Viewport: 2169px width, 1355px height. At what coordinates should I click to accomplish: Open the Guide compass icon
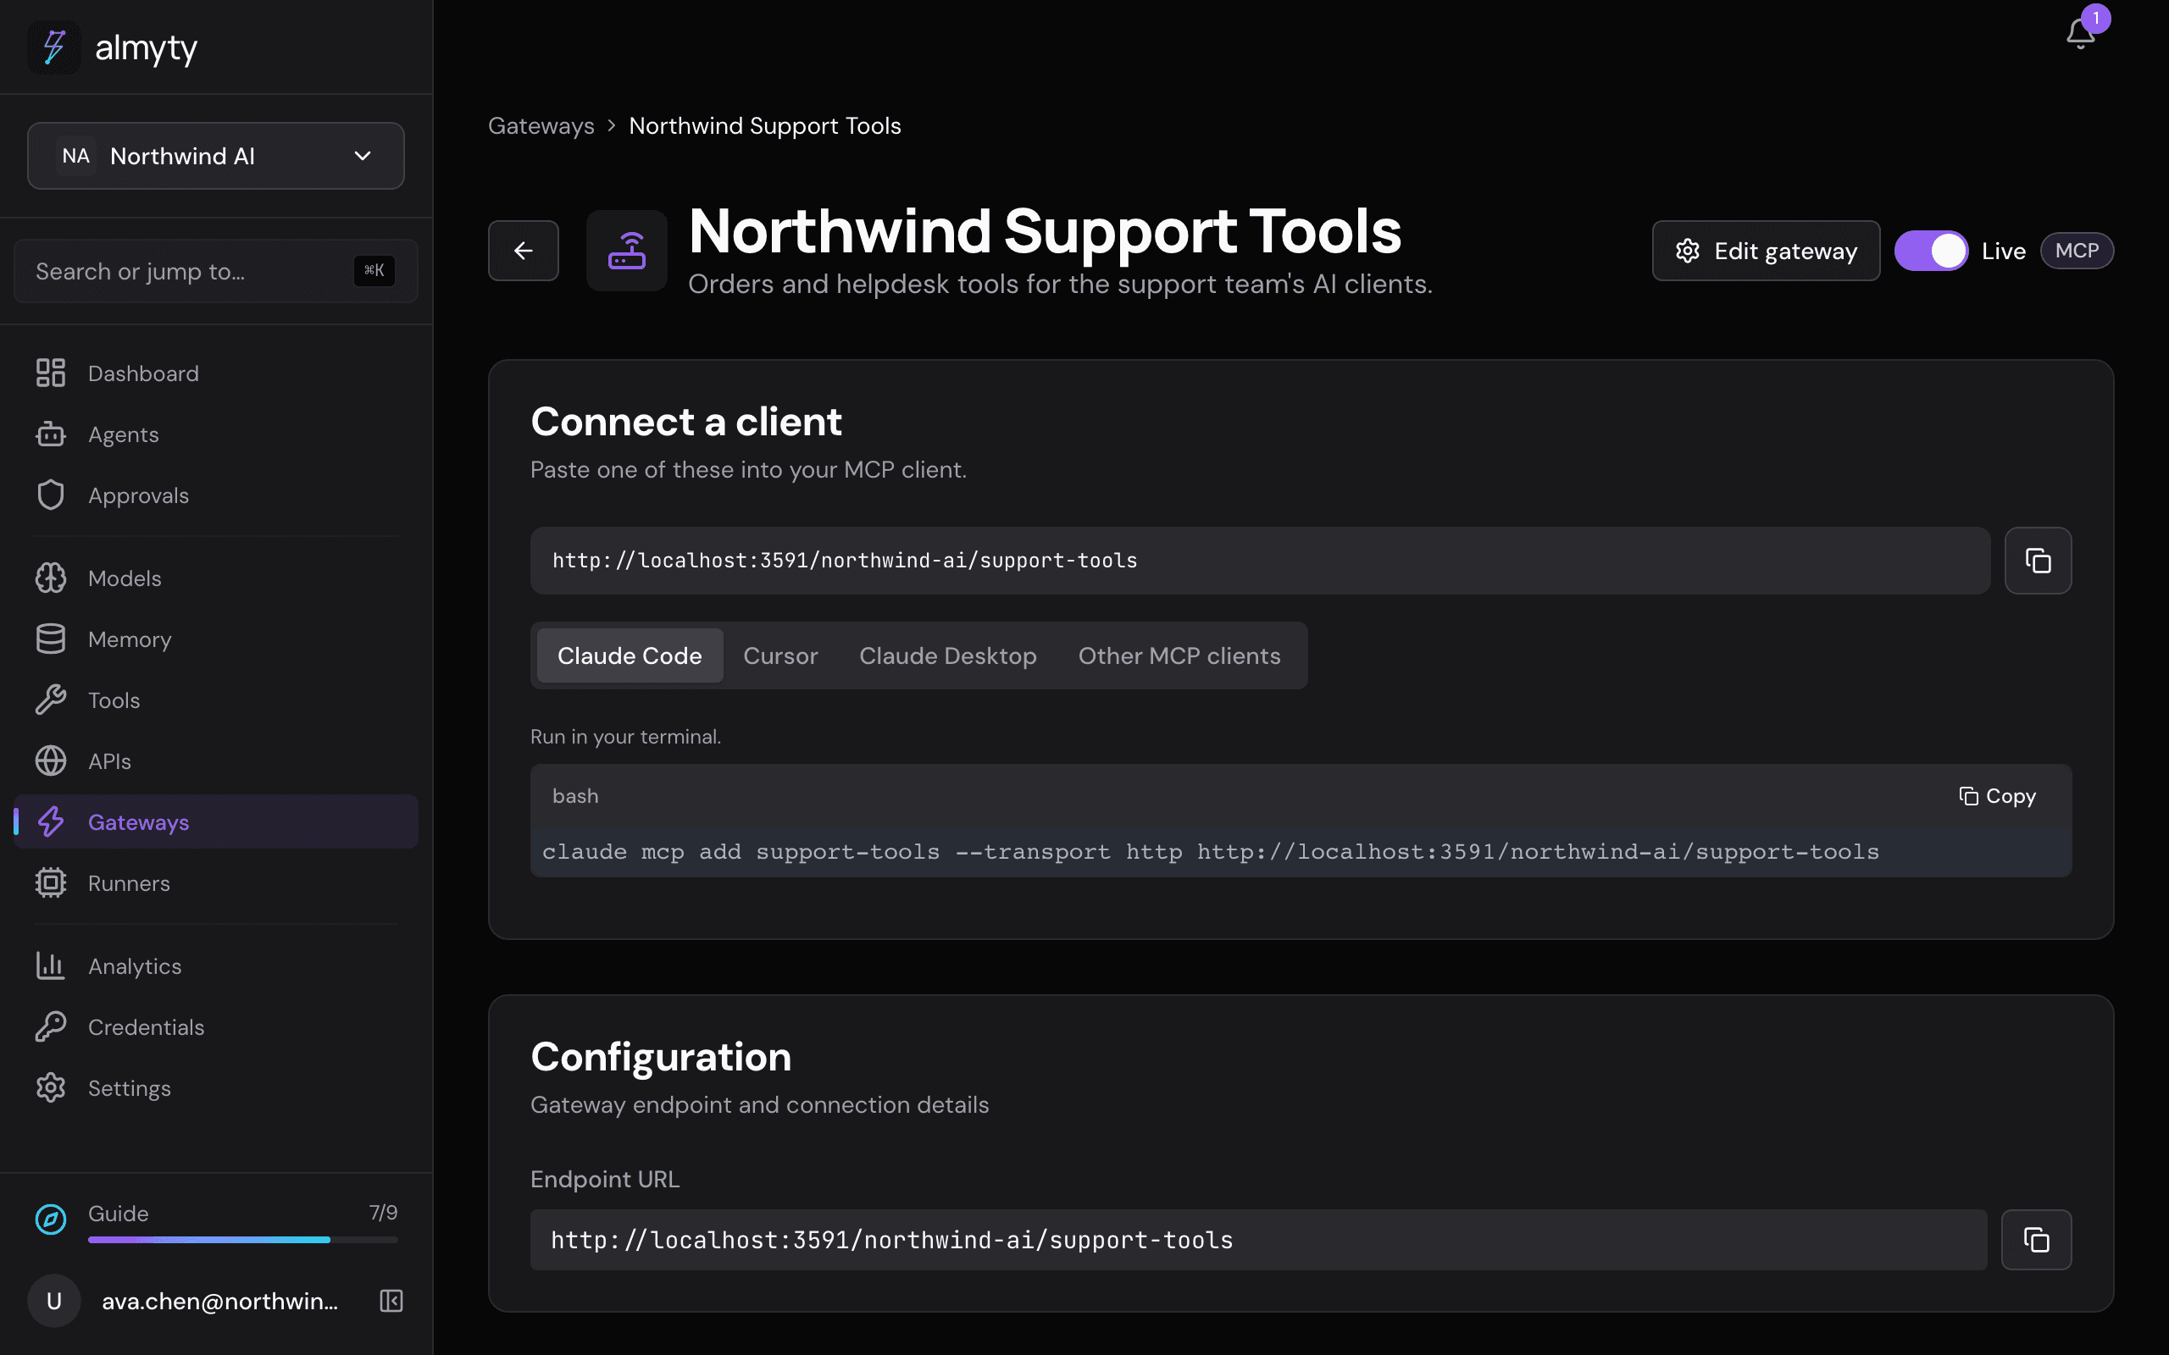click(x=51, y=1219)
